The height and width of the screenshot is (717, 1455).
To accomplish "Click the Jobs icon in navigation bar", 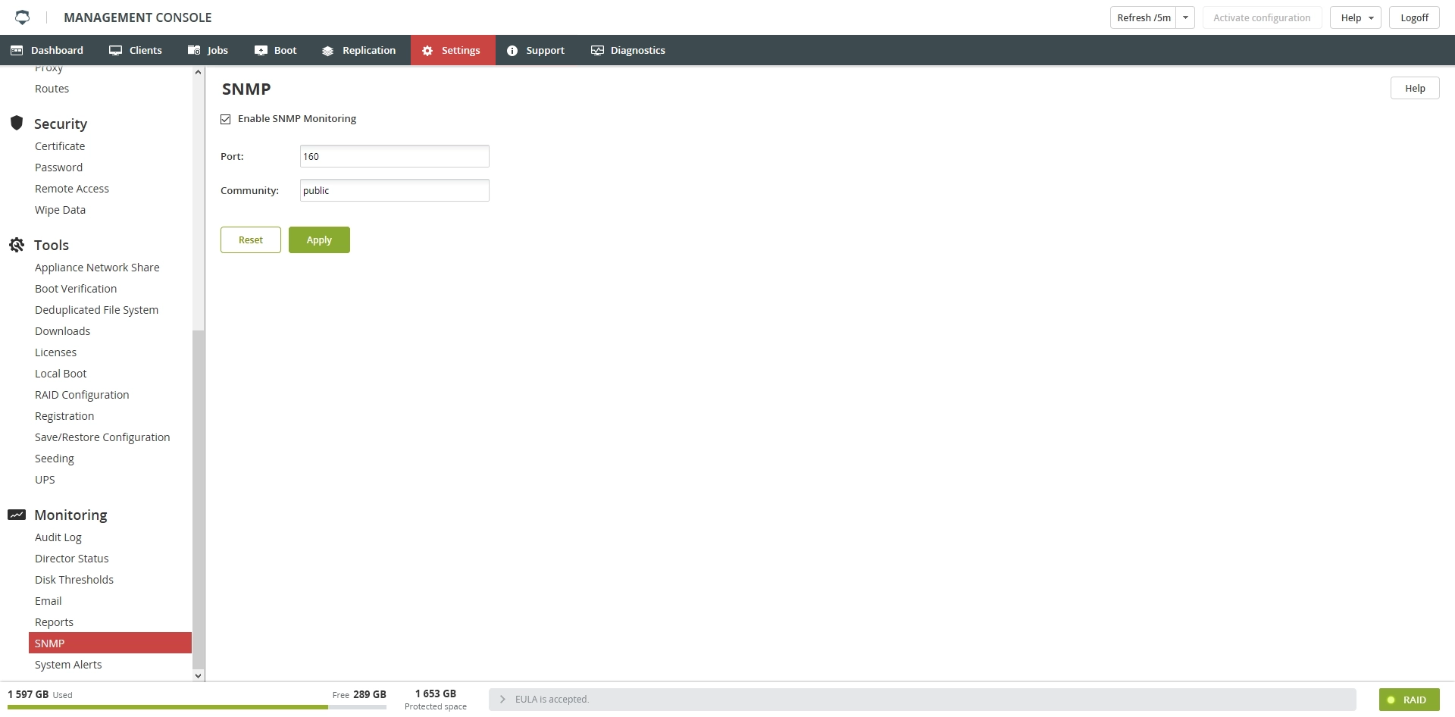I will 194,51.
